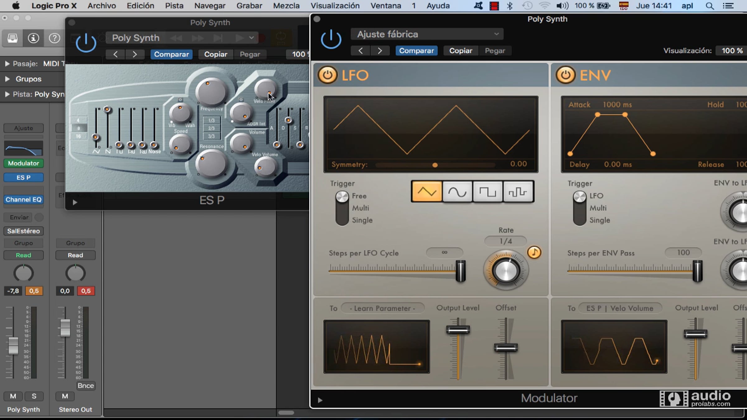The width and height of the screenshot is (747, 420).
Task: Click Comparar button in Modulator window
Action: (416, 51)
